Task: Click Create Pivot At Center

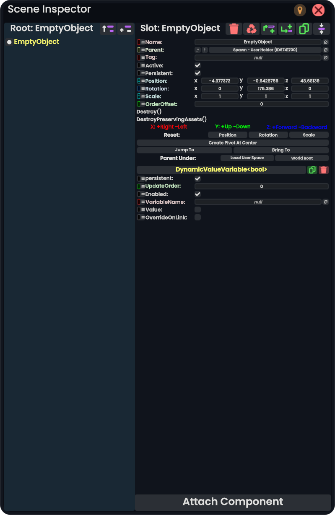Action: (x=233, y=143)
